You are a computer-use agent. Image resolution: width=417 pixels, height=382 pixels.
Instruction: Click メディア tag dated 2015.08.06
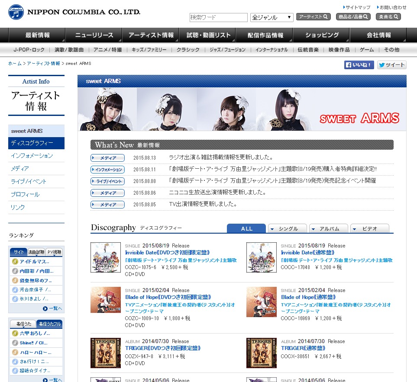coord(107,193)
